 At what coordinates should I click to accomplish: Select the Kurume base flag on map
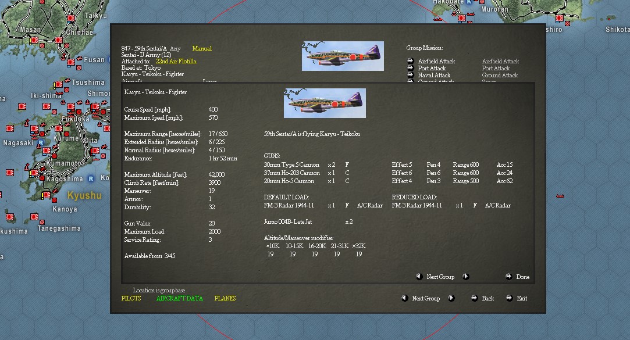point(58,128)
